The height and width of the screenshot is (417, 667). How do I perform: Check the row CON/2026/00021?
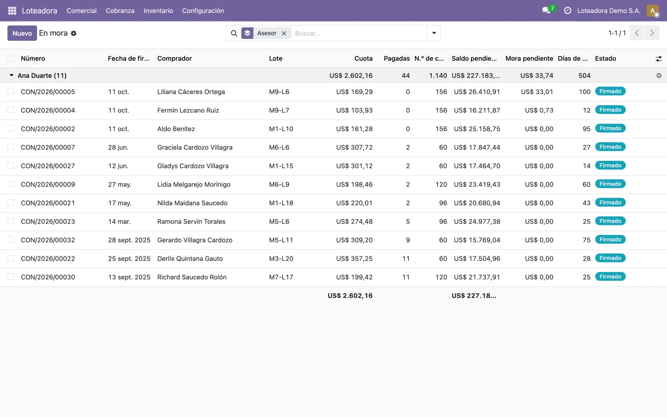coord(11,203)
